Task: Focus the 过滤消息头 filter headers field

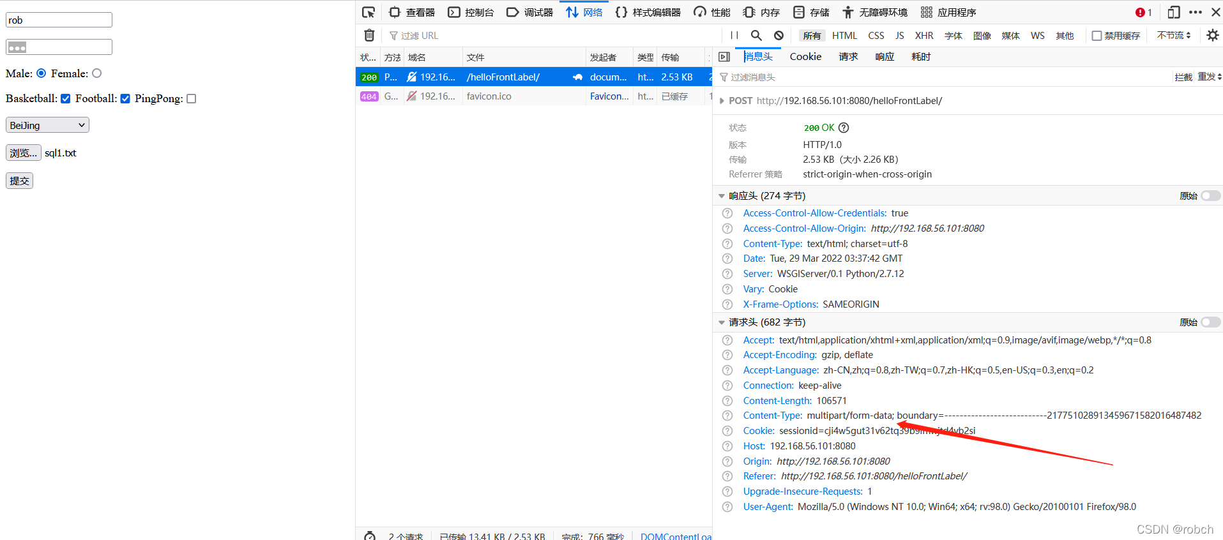Action: click(x=942, y=77)
